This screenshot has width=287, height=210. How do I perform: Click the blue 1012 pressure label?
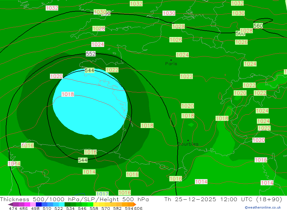tap(102, 194)
